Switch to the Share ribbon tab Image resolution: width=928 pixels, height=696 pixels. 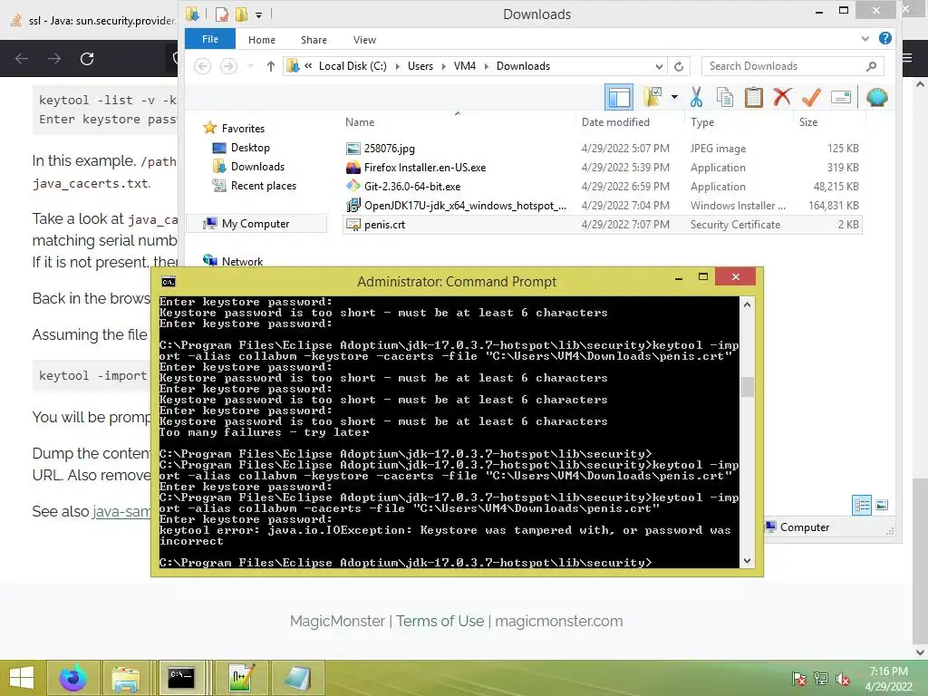pos(314,40)
